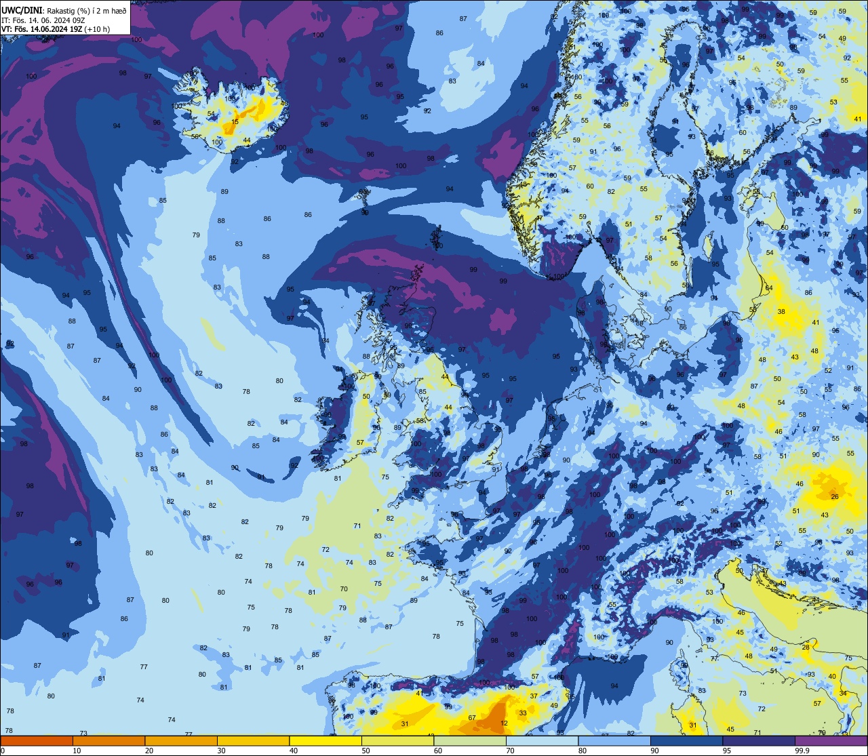Pick the purple above-99.9 legend swatch

pos(831,740)
